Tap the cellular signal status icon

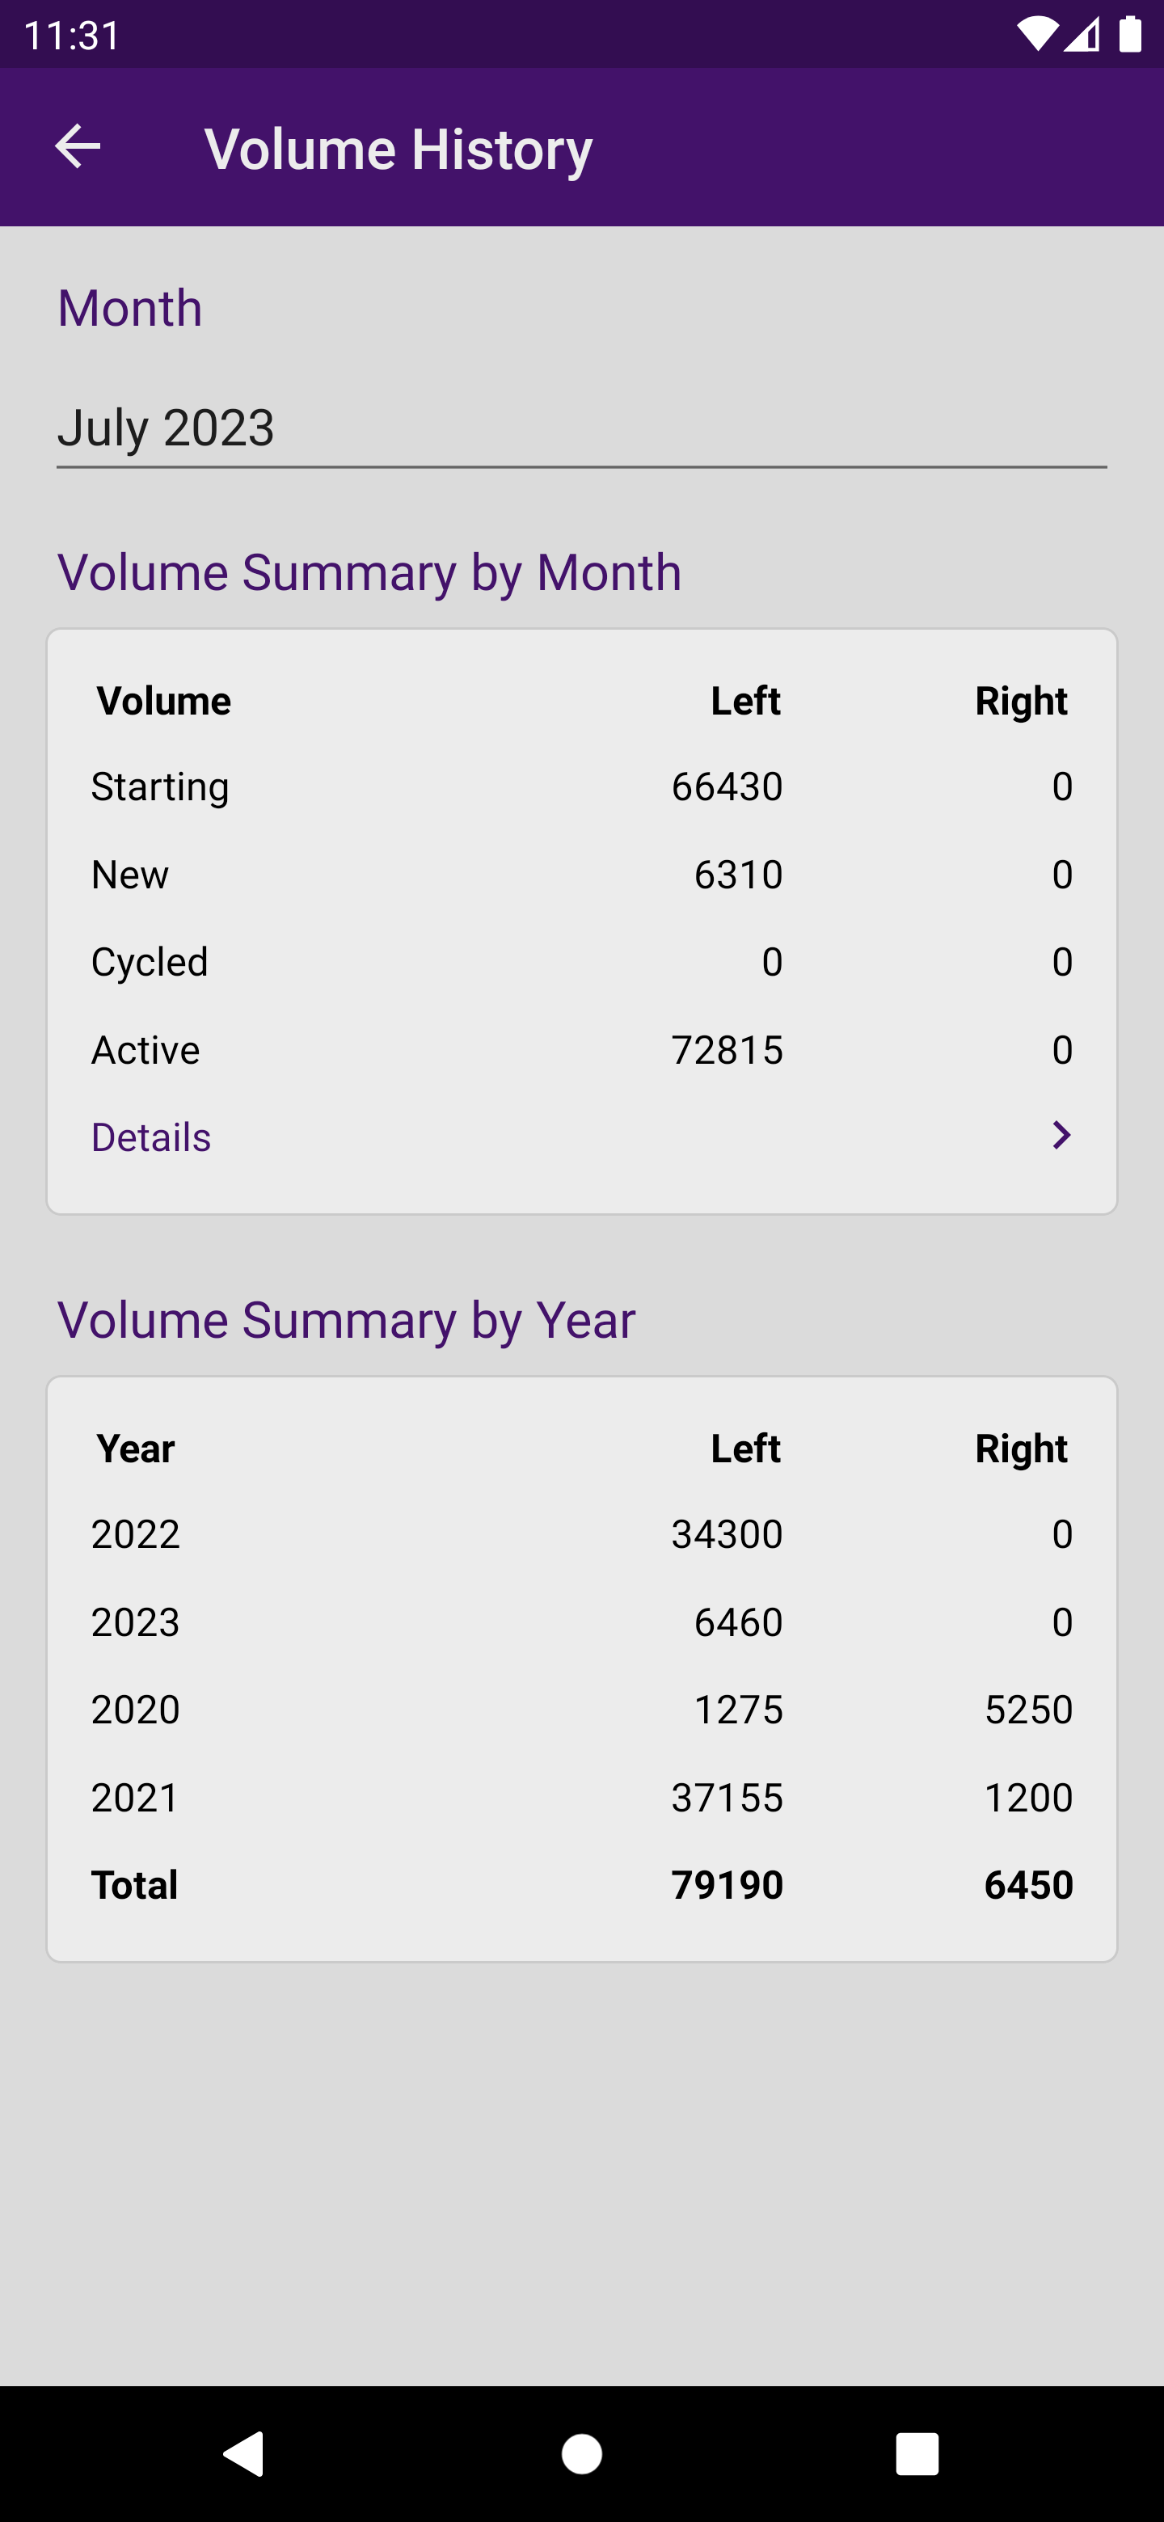click(x=1082, y=36)
